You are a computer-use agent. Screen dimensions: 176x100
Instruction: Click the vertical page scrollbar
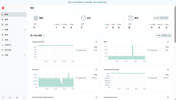tap(175, 25)
